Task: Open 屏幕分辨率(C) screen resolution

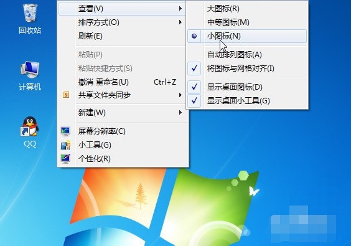Action: click(x=122, y=131)
